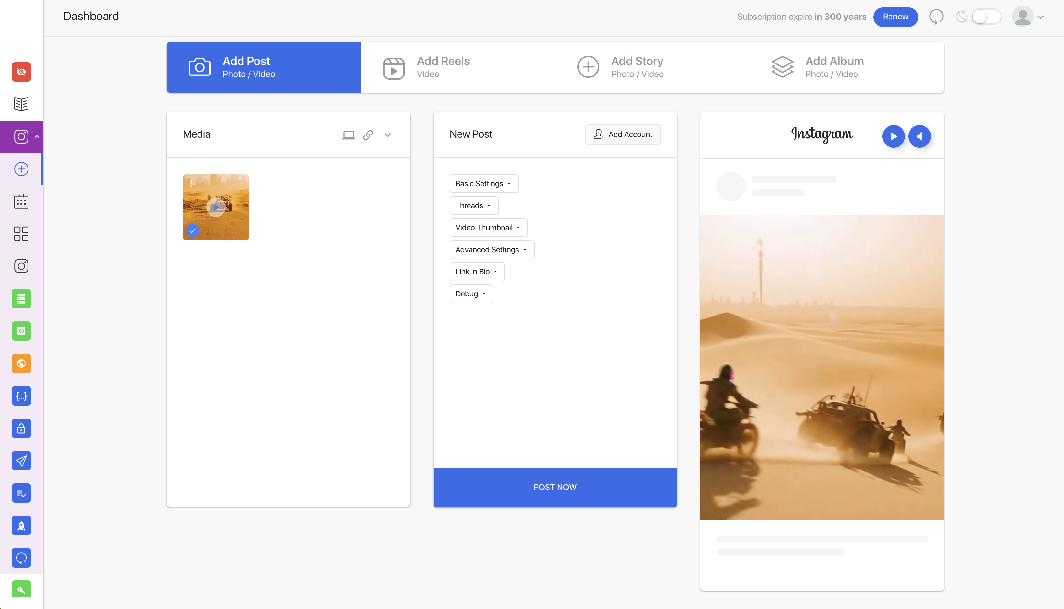Open the orange globe sidebar icon
The image size is (1064, 609).
tap(21, 363)
